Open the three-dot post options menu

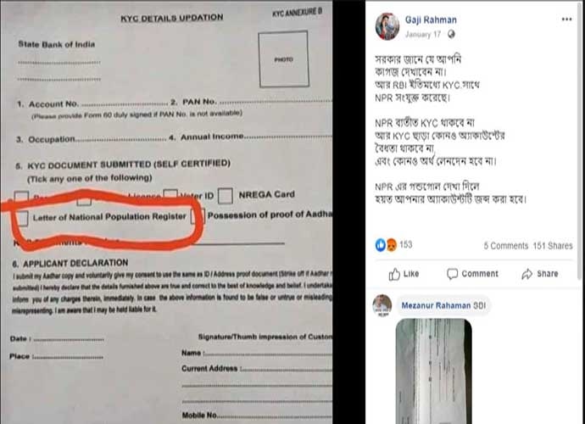coord(566,20)
